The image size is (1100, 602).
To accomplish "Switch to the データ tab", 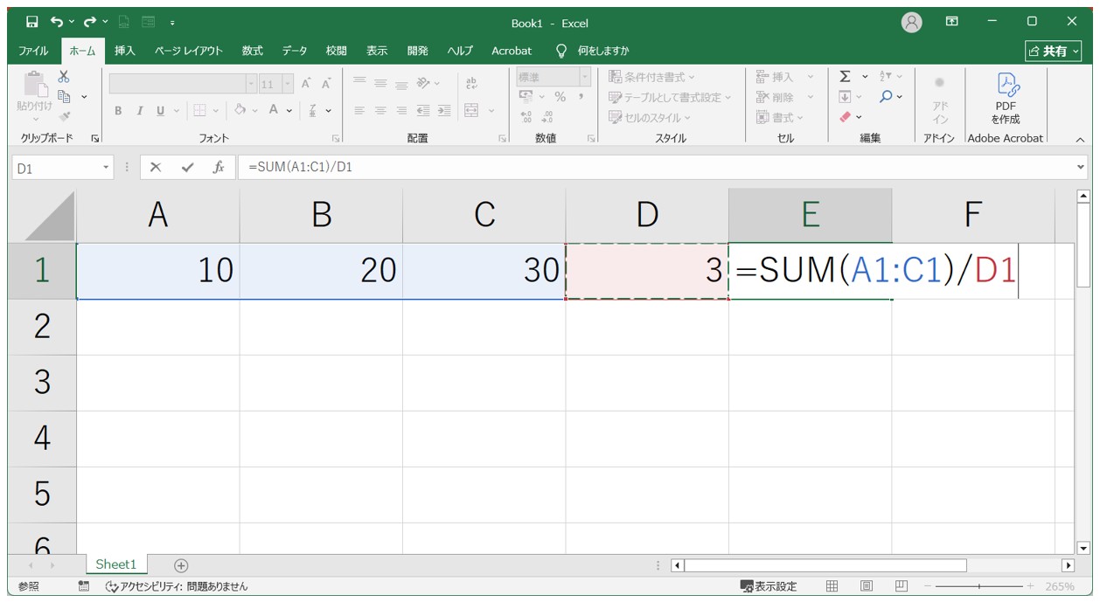I will click(x=295, y=51).
